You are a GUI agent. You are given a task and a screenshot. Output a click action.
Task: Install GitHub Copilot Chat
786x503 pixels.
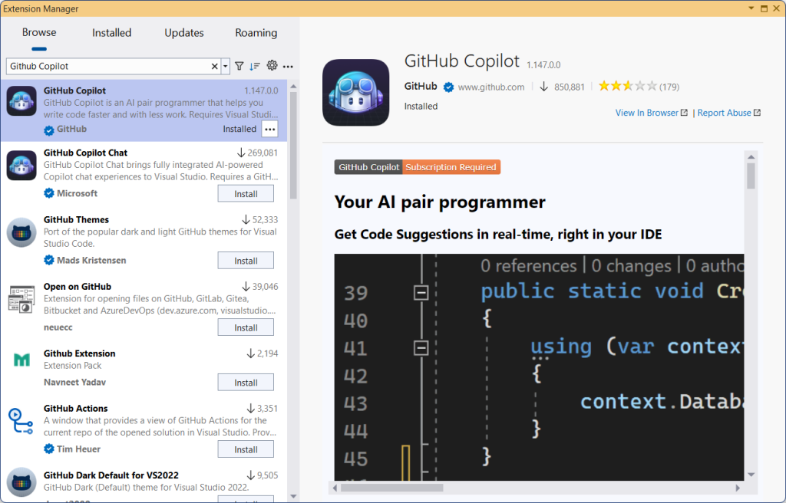(x=246, y=193)
